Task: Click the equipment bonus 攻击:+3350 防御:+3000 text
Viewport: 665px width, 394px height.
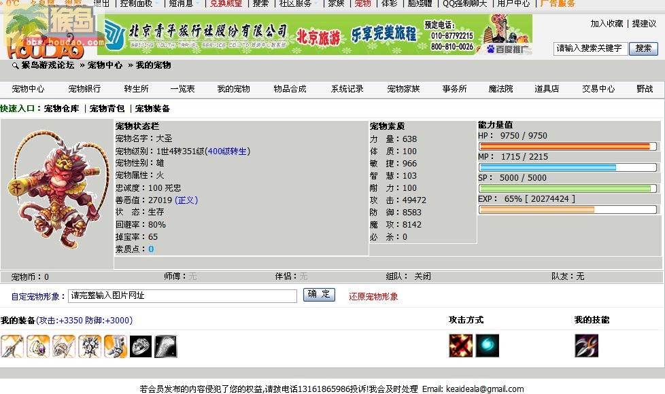Action: (x=84, y=320)
